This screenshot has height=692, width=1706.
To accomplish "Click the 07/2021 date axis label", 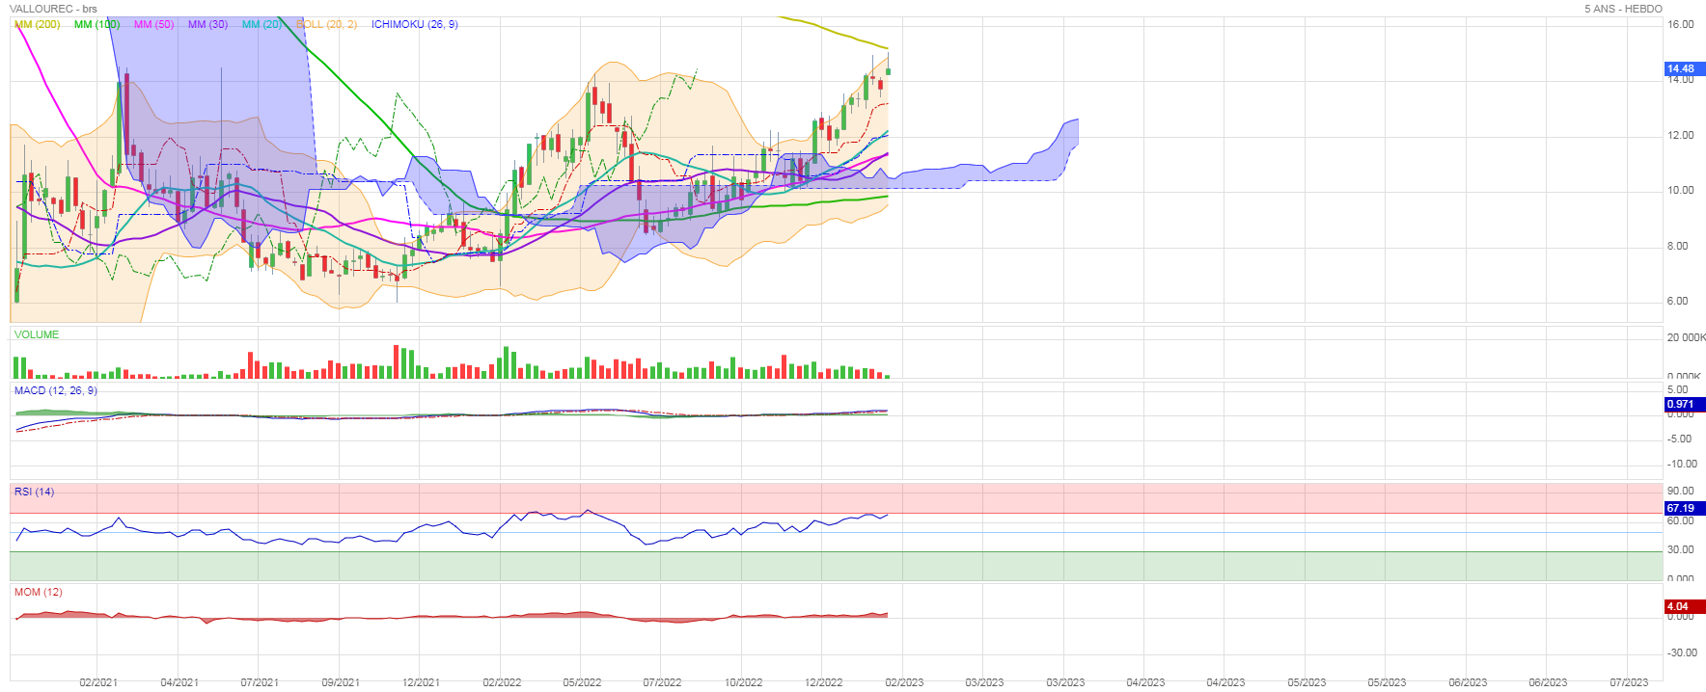I will tap(260, 682).
